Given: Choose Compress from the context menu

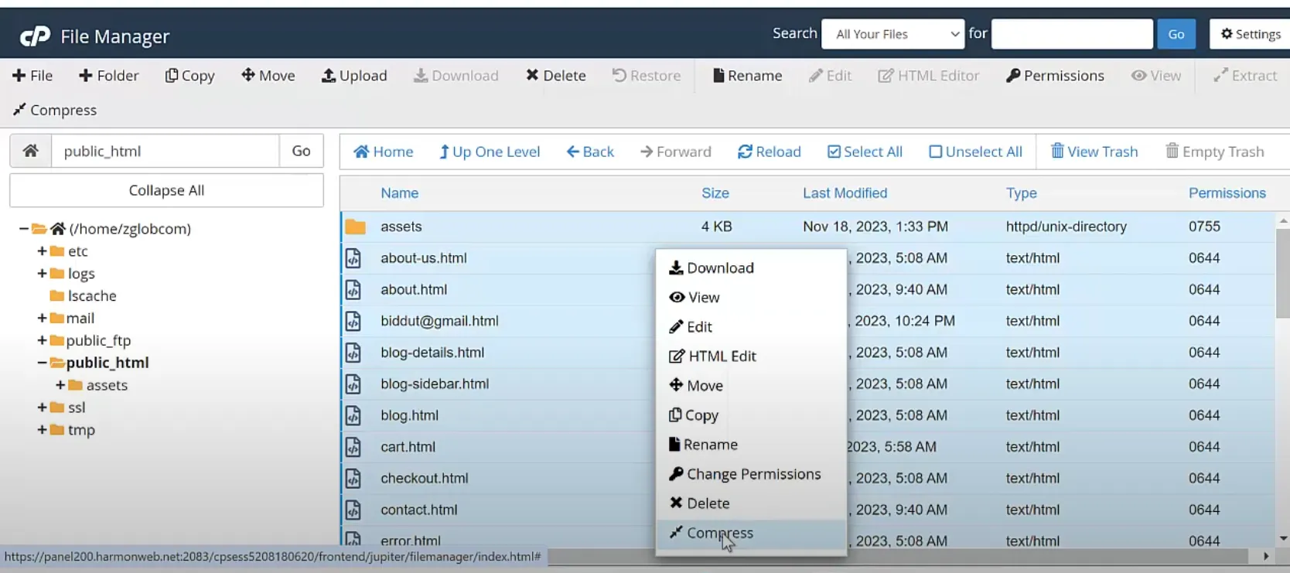Looking at the screenshot, I should (x=719, y=533).
